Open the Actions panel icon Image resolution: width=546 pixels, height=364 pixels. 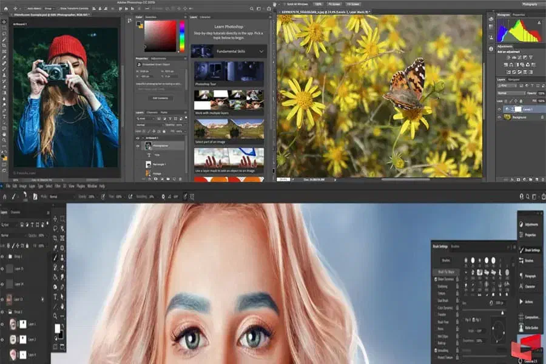point(521,302)
